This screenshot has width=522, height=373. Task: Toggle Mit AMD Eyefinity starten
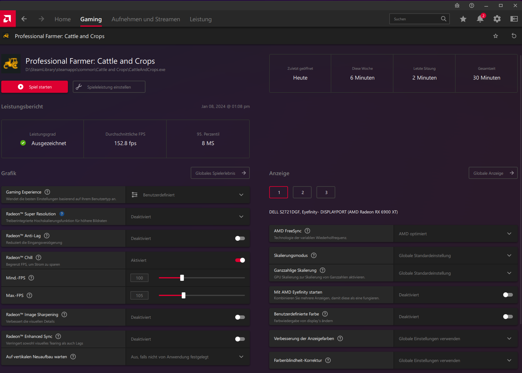point(508,295)
